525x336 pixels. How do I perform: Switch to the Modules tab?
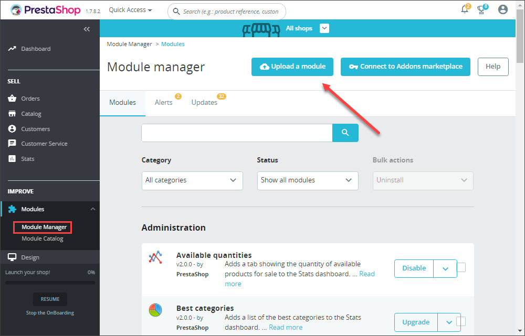pyautogui.click(x=122, y=102)
